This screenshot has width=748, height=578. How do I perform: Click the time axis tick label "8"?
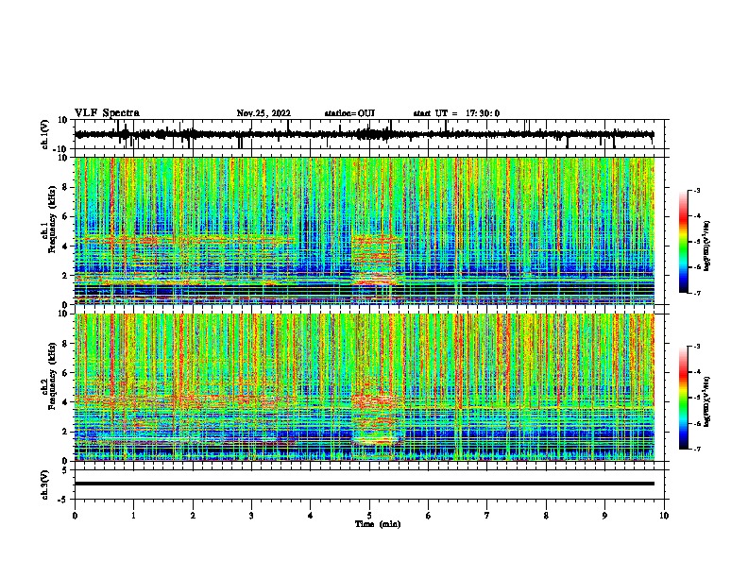pyautogui.click(x=546, y=516)
